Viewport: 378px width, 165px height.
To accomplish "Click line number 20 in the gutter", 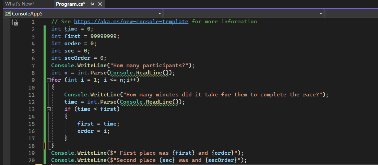I will click(32, 161).
